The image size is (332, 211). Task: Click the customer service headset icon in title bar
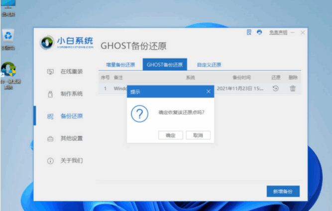259,32
